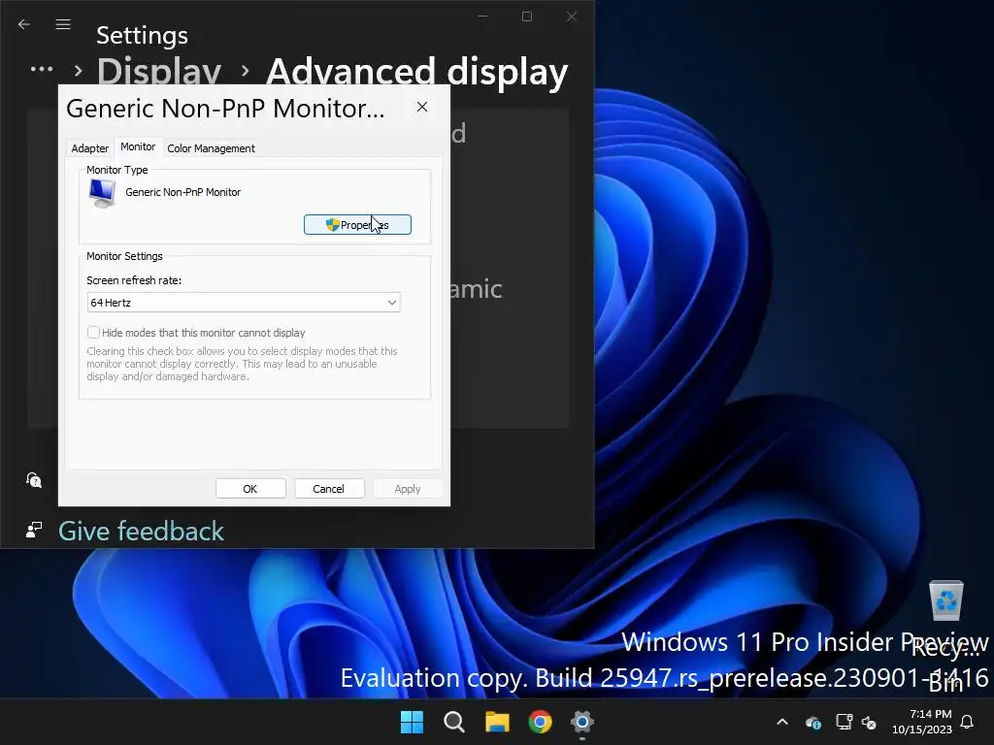Toggle Hide modes monitor cannot display checkbox

[x=93, y=333]
